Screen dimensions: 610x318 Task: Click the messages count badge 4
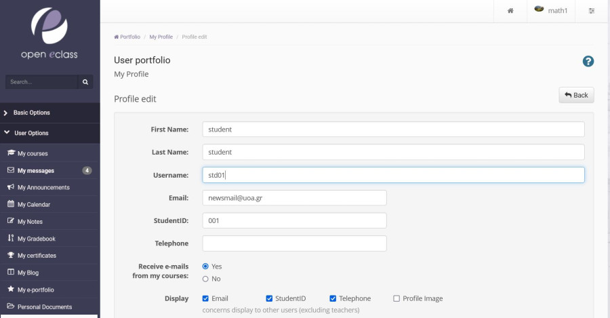[x=87, y=170]
